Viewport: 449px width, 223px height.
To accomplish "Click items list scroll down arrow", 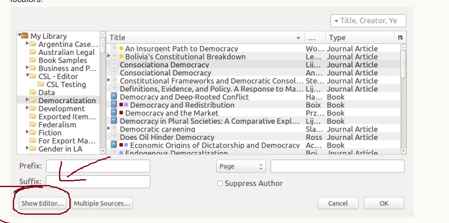I will 404,151.
